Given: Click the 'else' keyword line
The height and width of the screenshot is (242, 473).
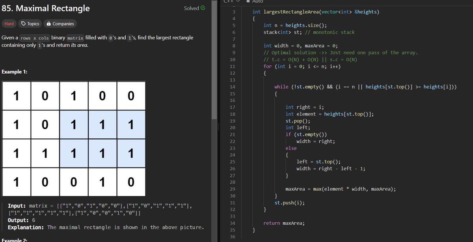Looking at the screenshot, I should tap(291, 148).
